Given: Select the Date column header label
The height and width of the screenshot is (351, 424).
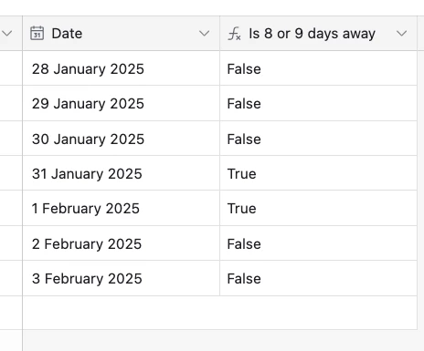Looking at the screenshot, I should click(x=67, y=34).
